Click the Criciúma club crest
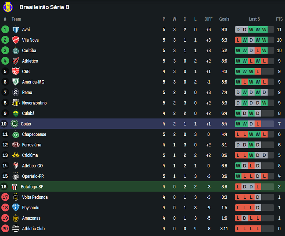Image resolution: width=285 pixels, height=236 pixels. (x=15, y=155)
